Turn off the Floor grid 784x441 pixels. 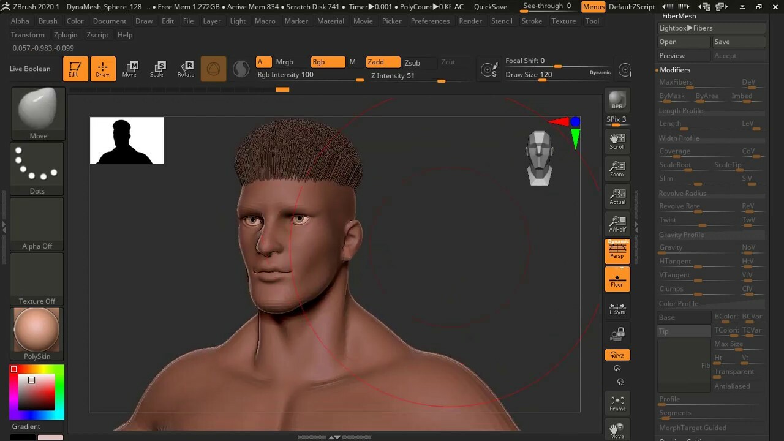point(617,279)
